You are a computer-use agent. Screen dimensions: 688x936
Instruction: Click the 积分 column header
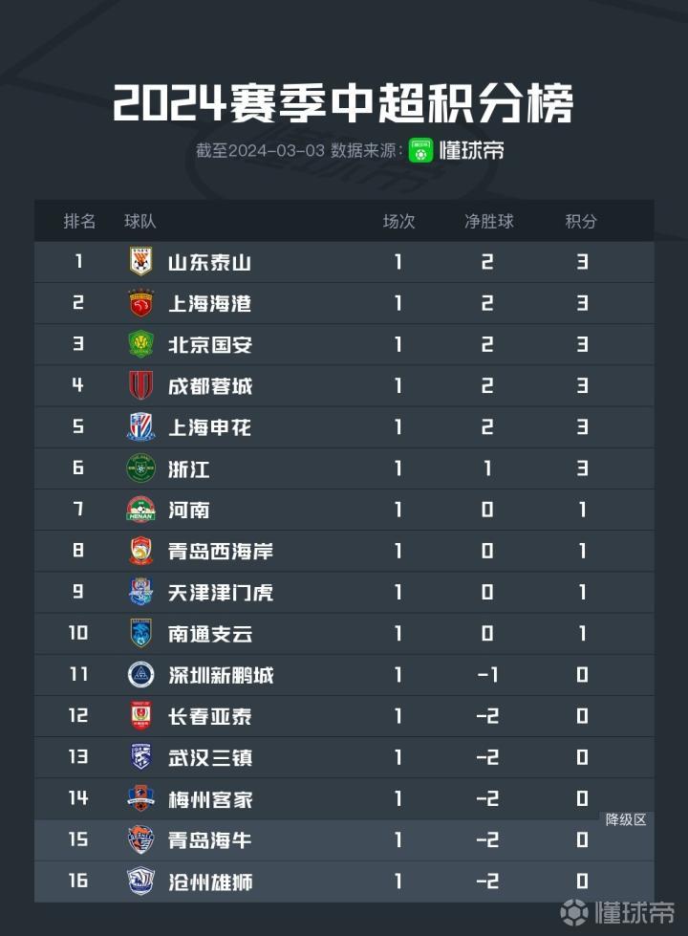pyautogui.click(x=581, y=222)
